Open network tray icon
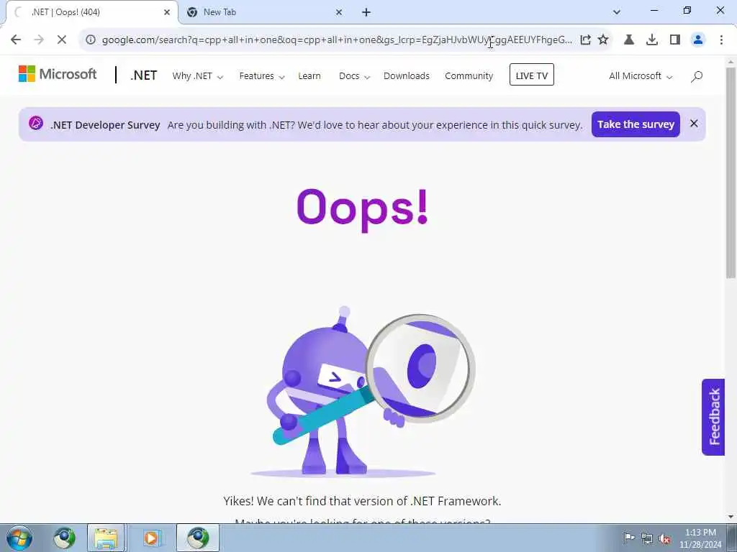 [647, 538]
